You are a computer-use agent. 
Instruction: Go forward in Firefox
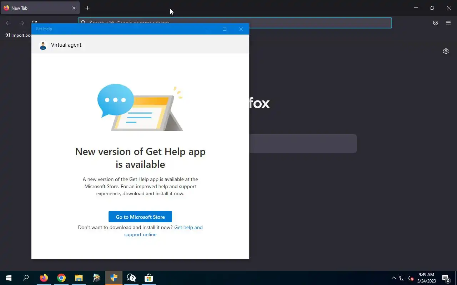click(21, 23)
